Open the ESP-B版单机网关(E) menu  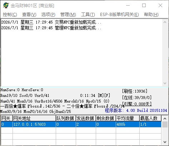point(119,15)
